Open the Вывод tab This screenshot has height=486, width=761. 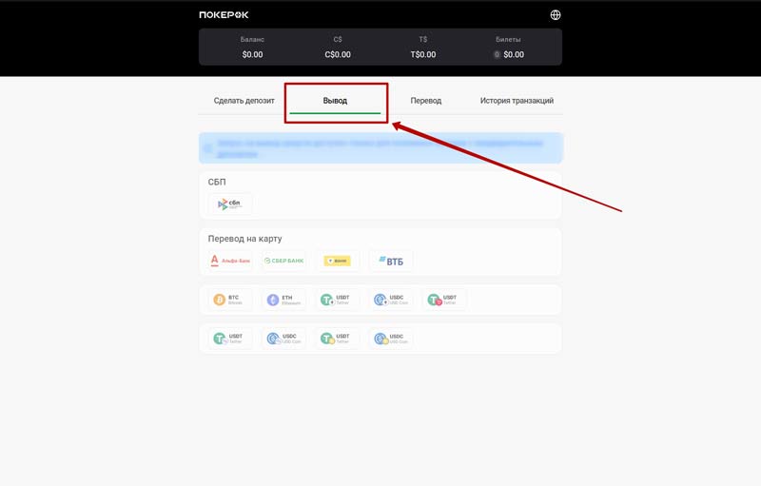[335, 101]
